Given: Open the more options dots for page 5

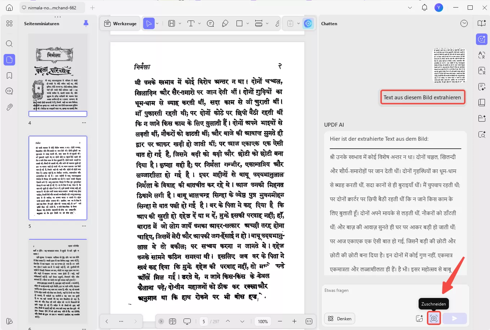Looking at the screenshot, I should pos(84,226).
